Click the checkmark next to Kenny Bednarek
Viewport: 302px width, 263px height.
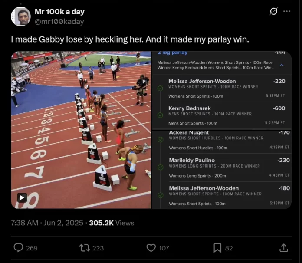[160, 115]
